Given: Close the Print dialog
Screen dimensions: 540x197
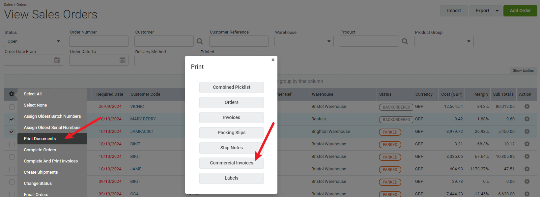Looking at the screenshot, I should coord(273,60).
